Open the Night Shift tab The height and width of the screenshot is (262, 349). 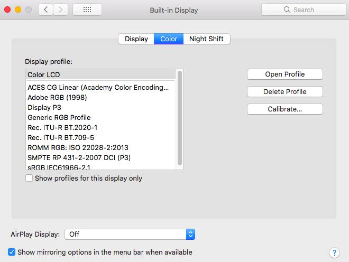point(207,39)
